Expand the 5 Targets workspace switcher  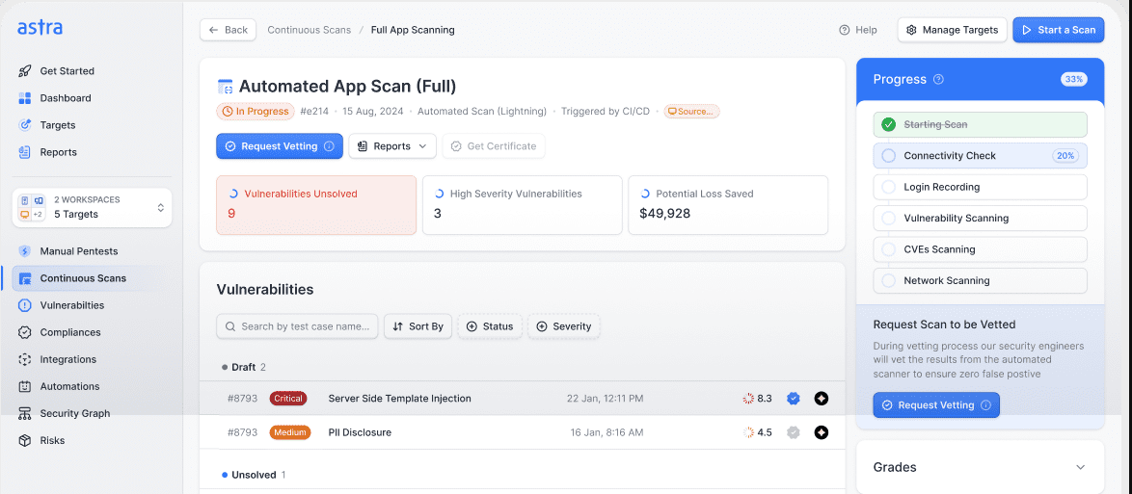tap(92, 208)
